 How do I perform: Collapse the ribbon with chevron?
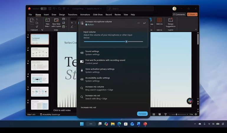coord(196,29)
